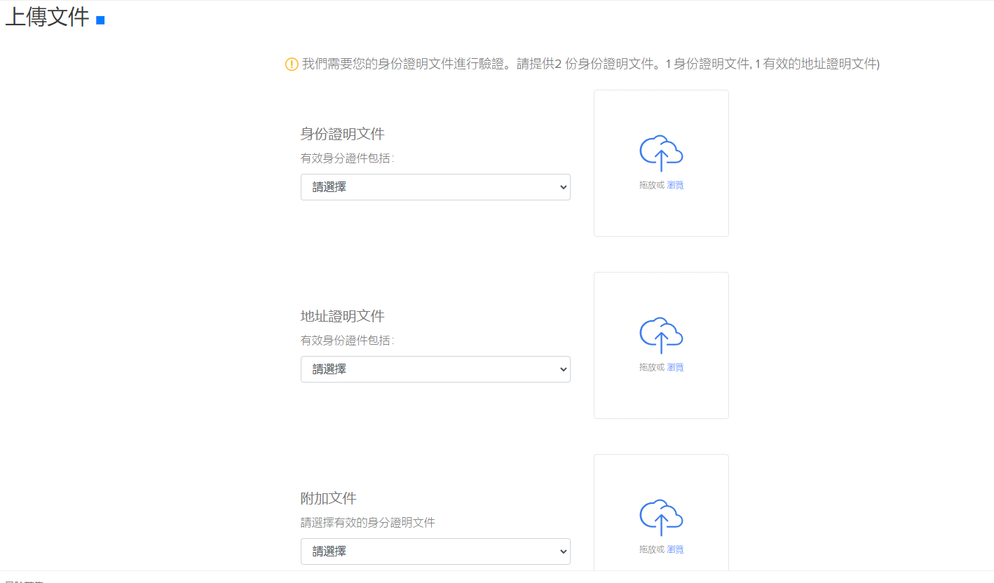Click the 瀏覽 link in the 附加文件 upload box
This screenshot has width=994, height=583.
675,549
